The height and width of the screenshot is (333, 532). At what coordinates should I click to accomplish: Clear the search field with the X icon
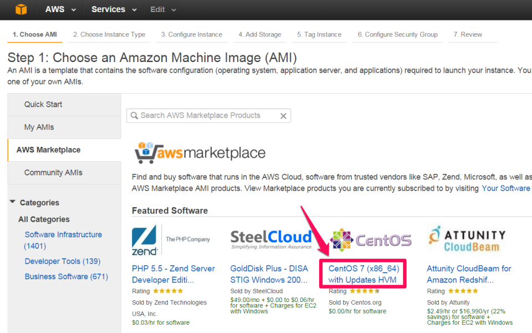[283, 115]
